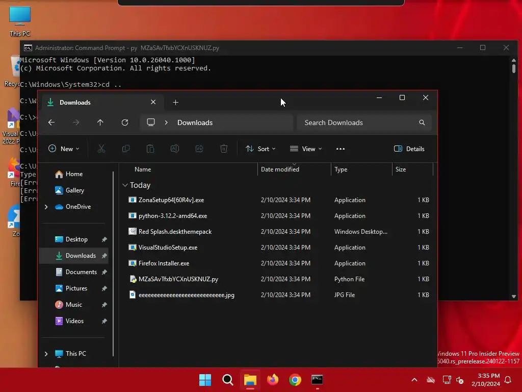Open the Sort dropdown
This screenshot has width=522, height=392.
tap(260, 149)
